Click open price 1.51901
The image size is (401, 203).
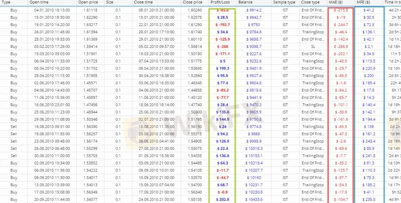90,54
